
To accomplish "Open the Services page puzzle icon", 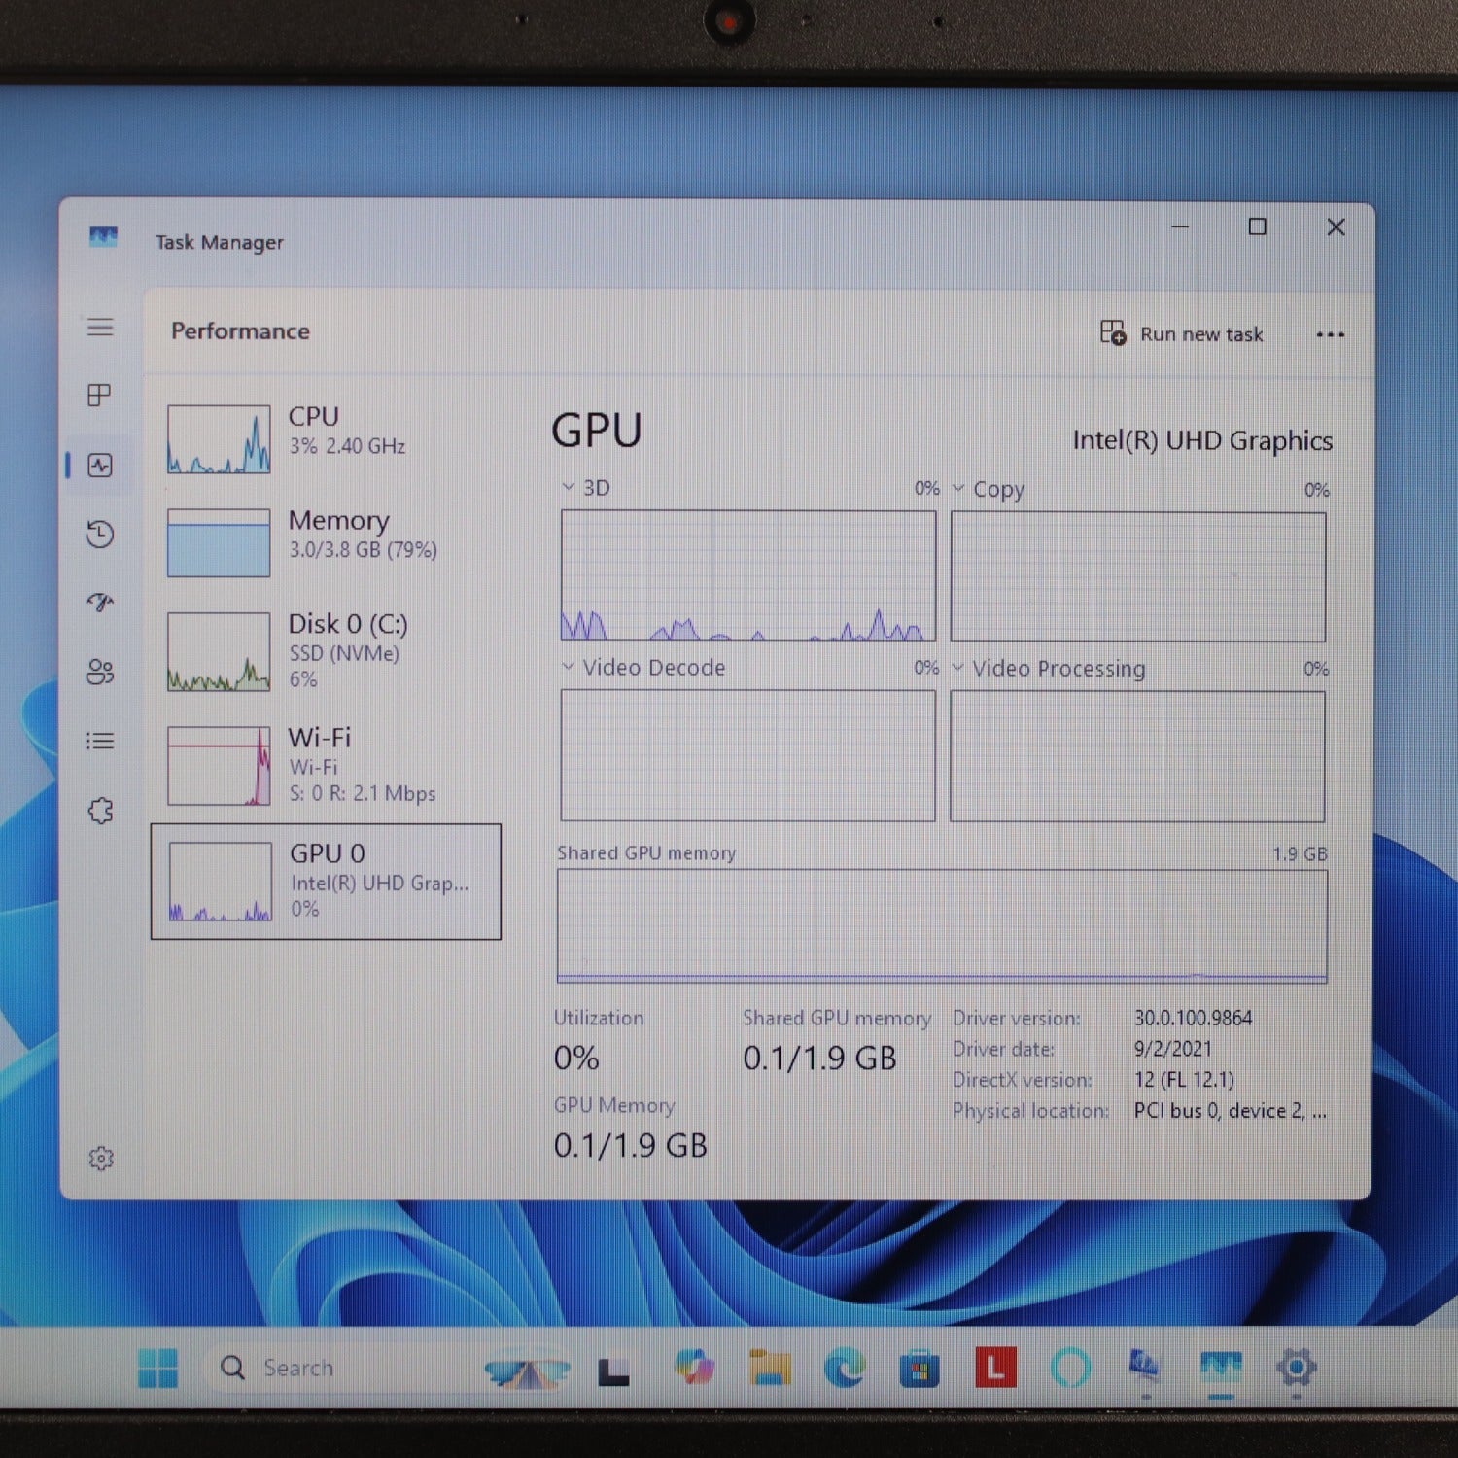I will coord(100,810).
